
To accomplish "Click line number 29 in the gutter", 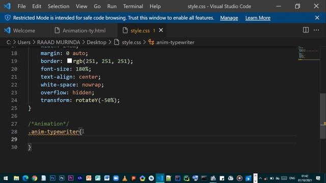I will 14,139.
